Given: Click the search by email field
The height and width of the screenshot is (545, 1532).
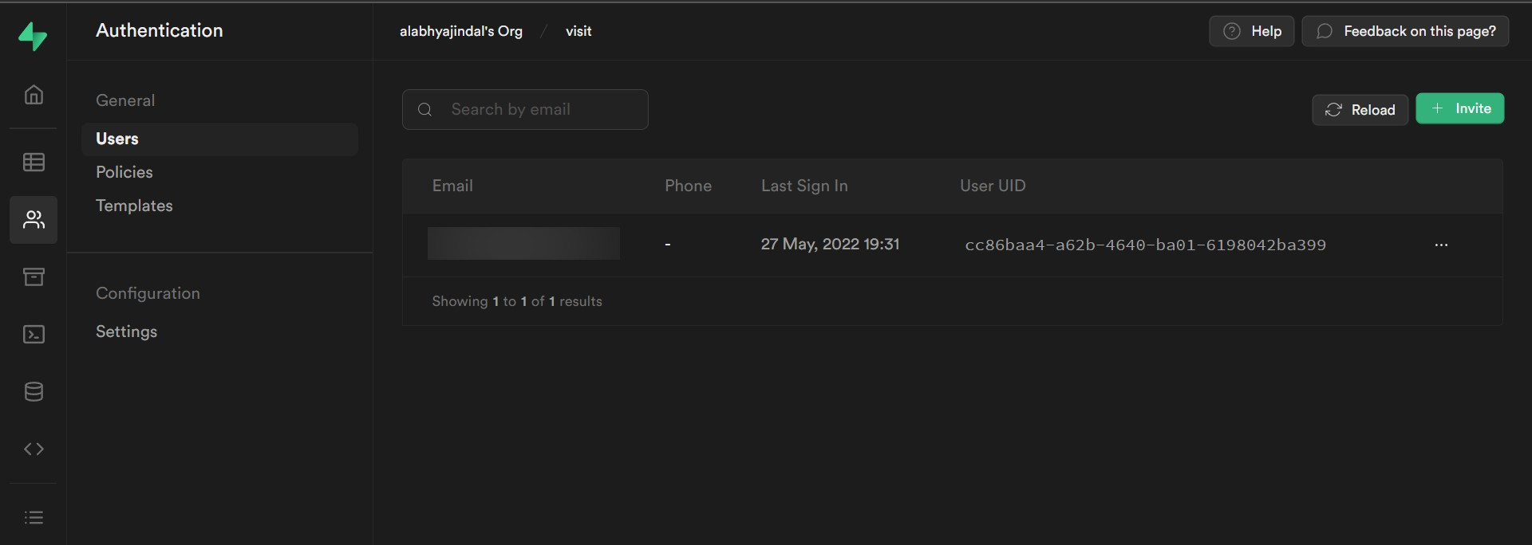Looking at the screenshot, I should pyautogui.click(x=525, y=109).
